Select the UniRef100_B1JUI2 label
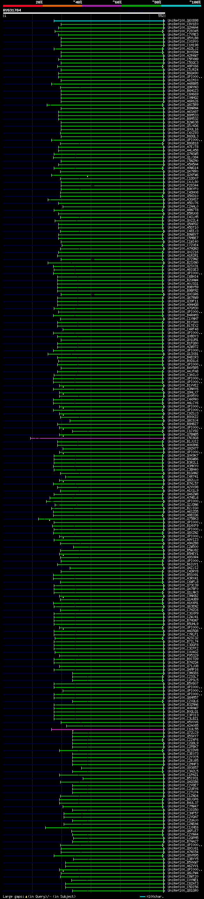The height and width of the screenshot is (899, 204). pos(183,441)
